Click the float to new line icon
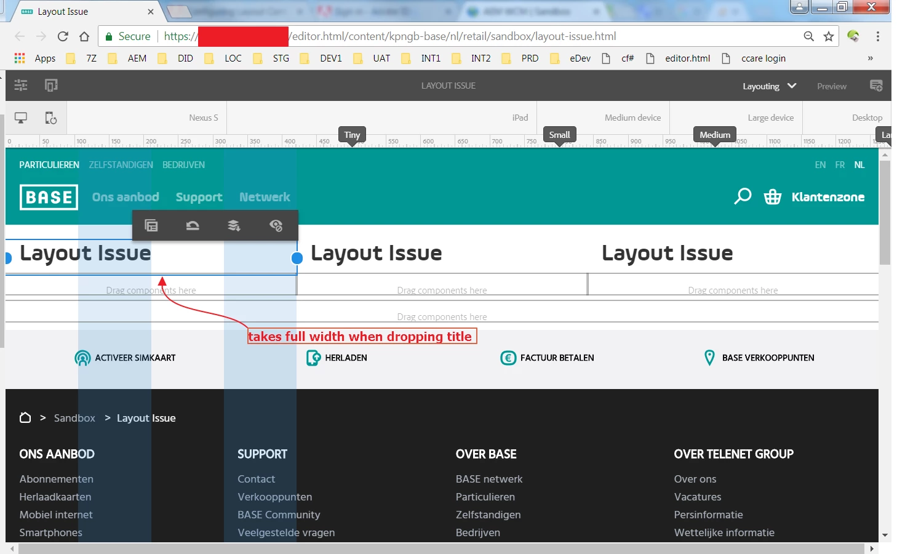The width and height of the screenshot is (897, 554). 234,225
